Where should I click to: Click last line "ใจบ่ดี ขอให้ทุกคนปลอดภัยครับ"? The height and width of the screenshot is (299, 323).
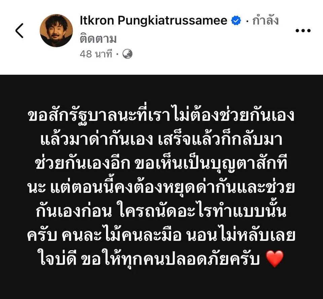point(149,259)
